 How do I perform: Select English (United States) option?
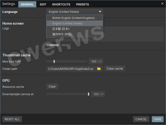(x=75, y=23)
